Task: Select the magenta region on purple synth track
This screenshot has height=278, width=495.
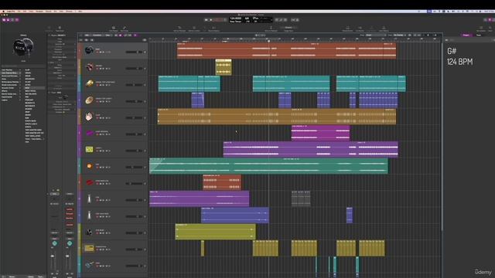Action: 320,133
